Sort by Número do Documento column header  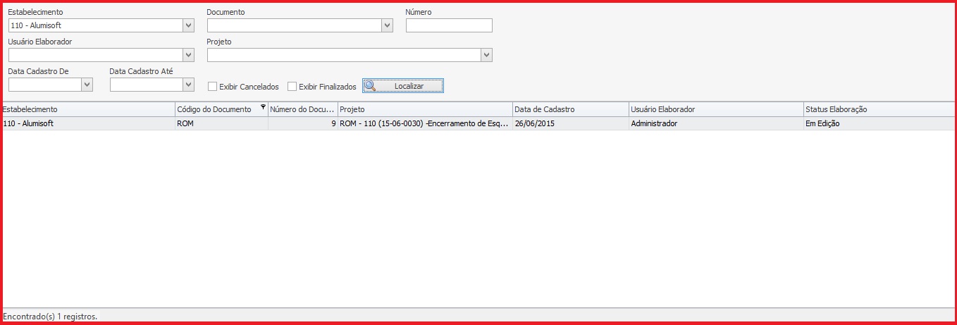tap(303, 109)
